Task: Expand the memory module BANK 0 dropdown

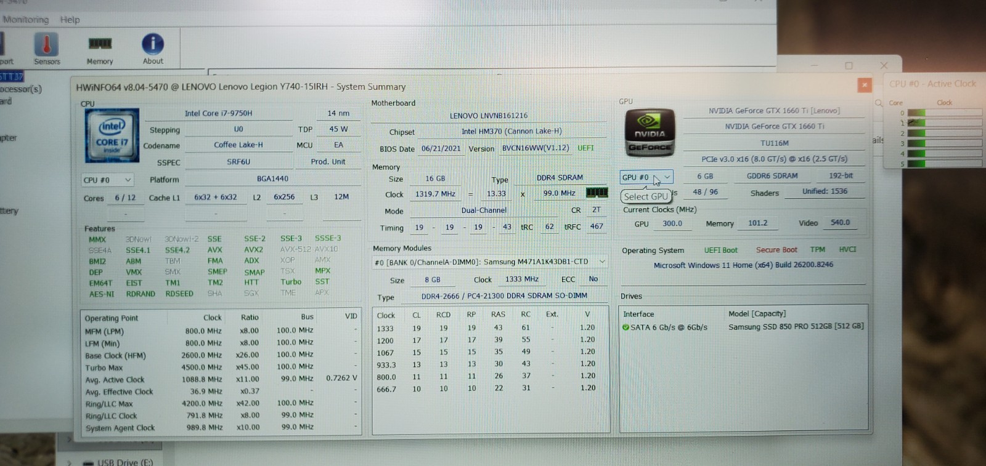Action: click(x=491, y=262)
